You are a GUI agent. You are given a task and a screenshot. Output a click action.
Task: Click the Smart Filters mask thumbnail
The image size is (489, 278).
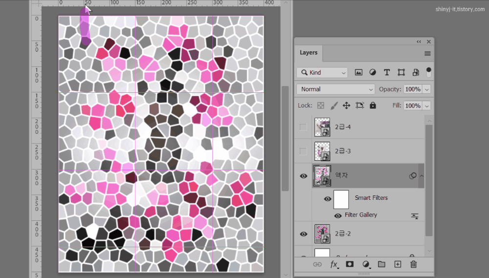point(341,199)
